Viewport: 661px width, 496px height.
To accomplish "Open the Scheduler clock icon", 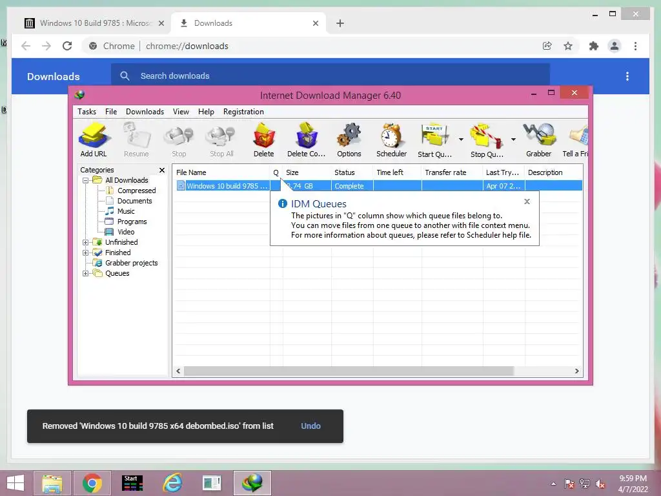I will click(x=392, y=140).
